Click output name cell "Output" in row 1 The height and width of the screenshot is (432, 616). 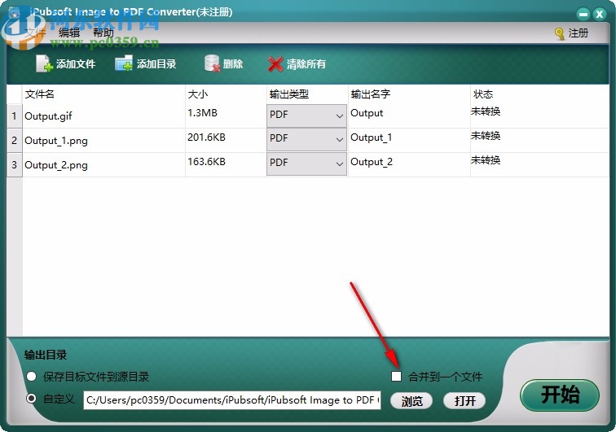(x=367, y=113)
